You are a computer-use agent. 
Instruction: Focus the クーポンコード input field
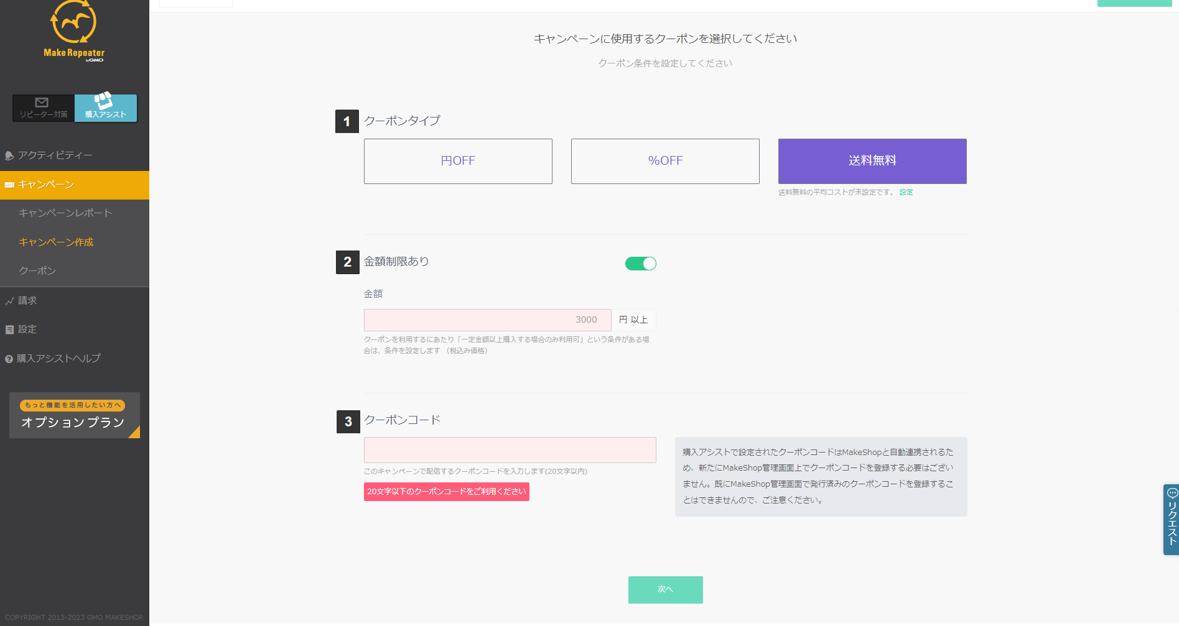(x=510, y=450)
